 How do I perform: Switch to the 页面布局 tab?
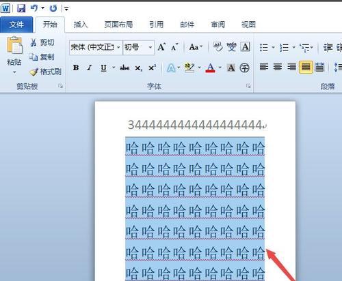(x=118, y=25)
